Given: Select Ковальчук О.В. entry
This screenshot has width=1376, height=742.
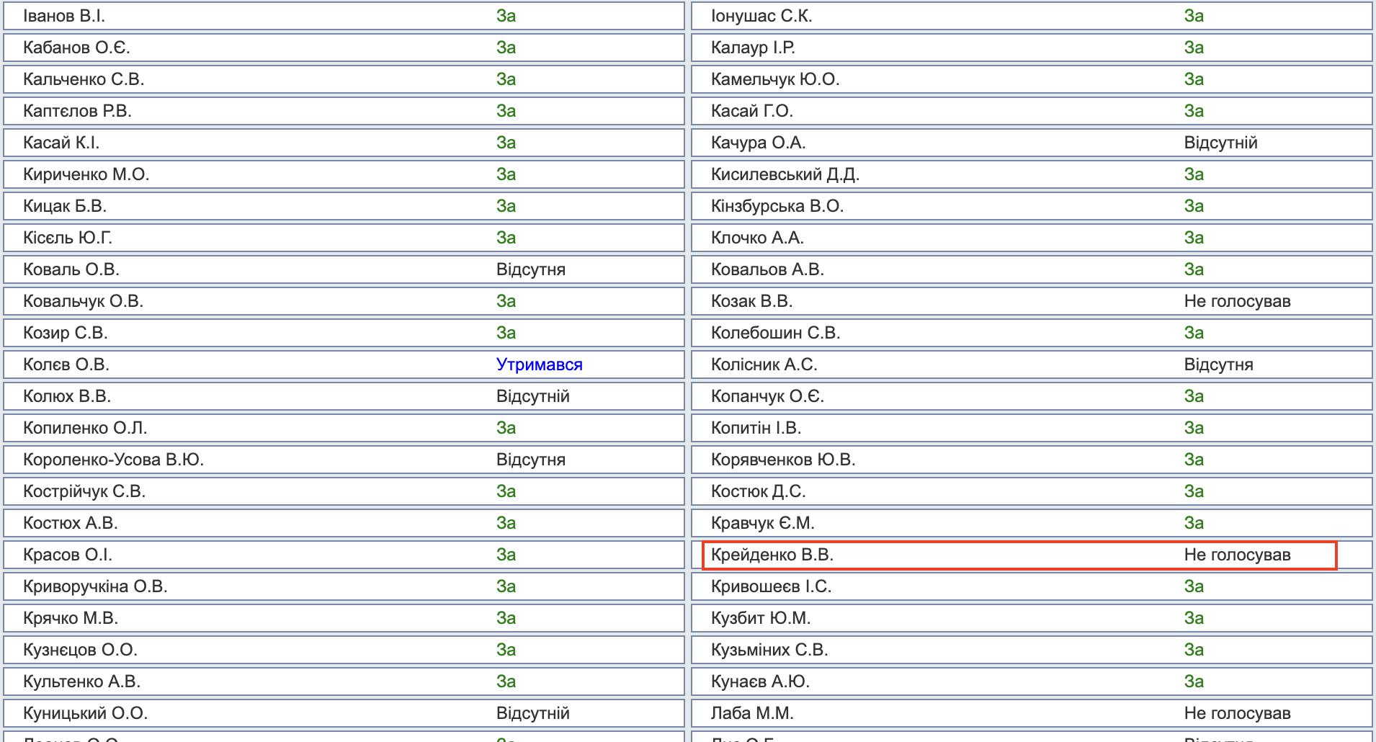Looking at the screenshot, I should click(x=344, y=301).
